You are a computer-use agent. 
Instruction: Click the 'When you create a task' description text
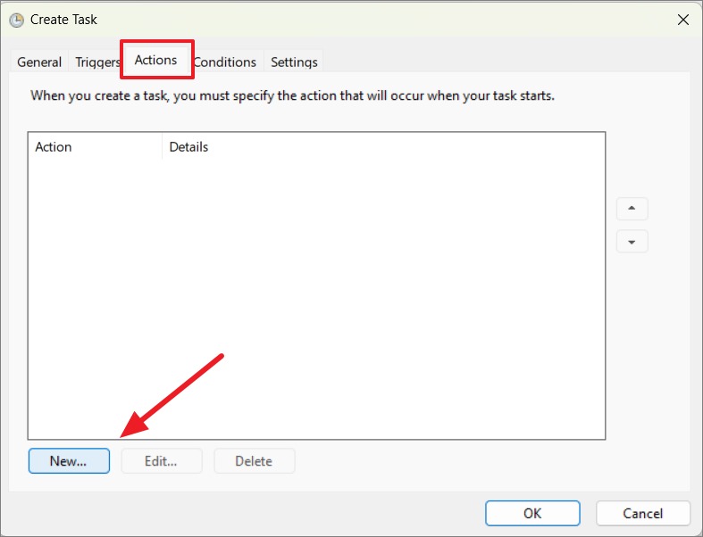292,95
